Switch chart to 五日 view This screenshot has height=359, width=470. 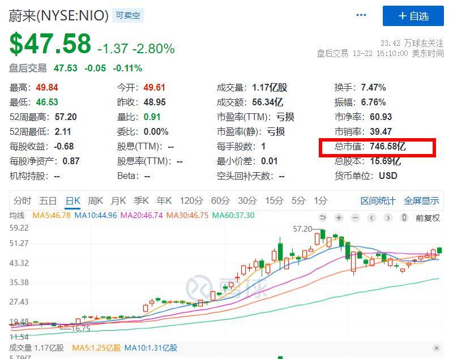[48, 200]
